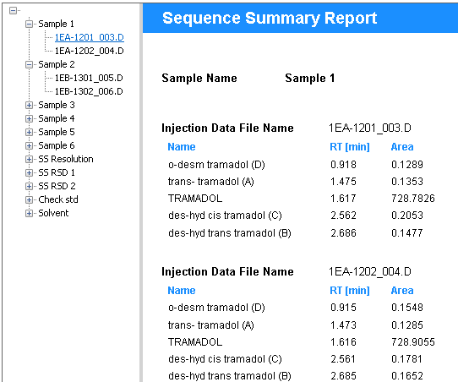This screenshot has width=458, height=382.
Task: Expand the Sample 3 node
Action: [29, 105]
